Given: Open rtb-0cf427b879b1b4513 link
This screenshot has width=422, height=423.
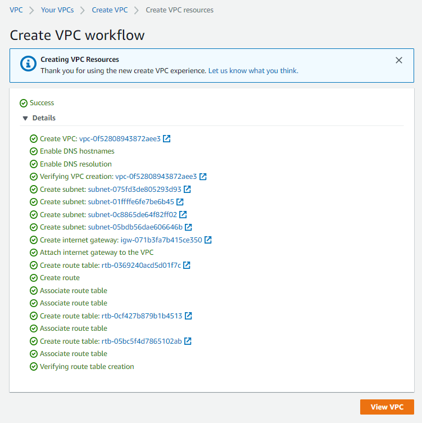Looking at the screenshot, I should click(142, 316).
